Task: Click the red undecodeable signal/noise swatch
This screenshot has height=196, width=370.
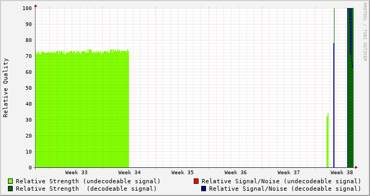Action: click(196, 181)
